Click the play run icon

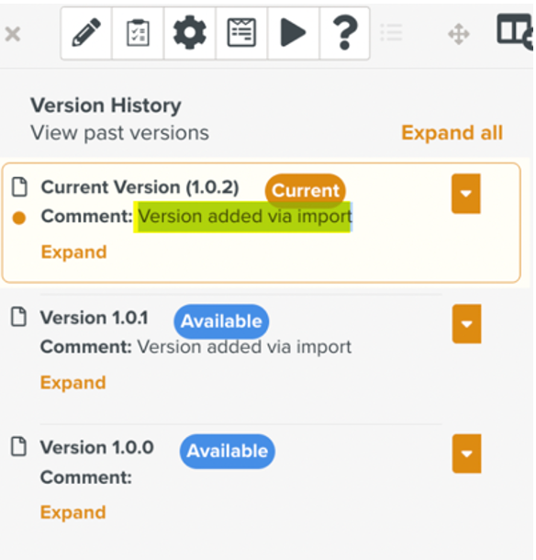click(293, 33)
